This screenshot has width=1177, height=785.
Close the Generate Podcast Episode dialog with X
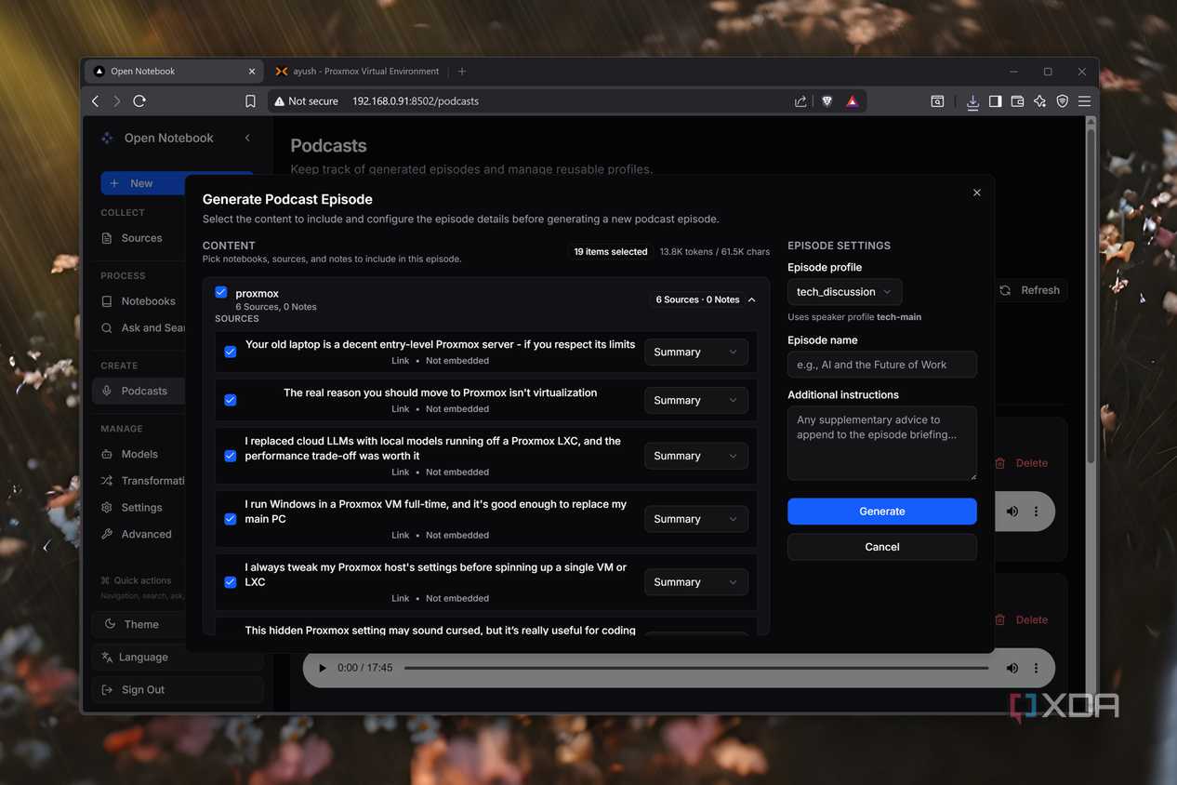point(976,193)
